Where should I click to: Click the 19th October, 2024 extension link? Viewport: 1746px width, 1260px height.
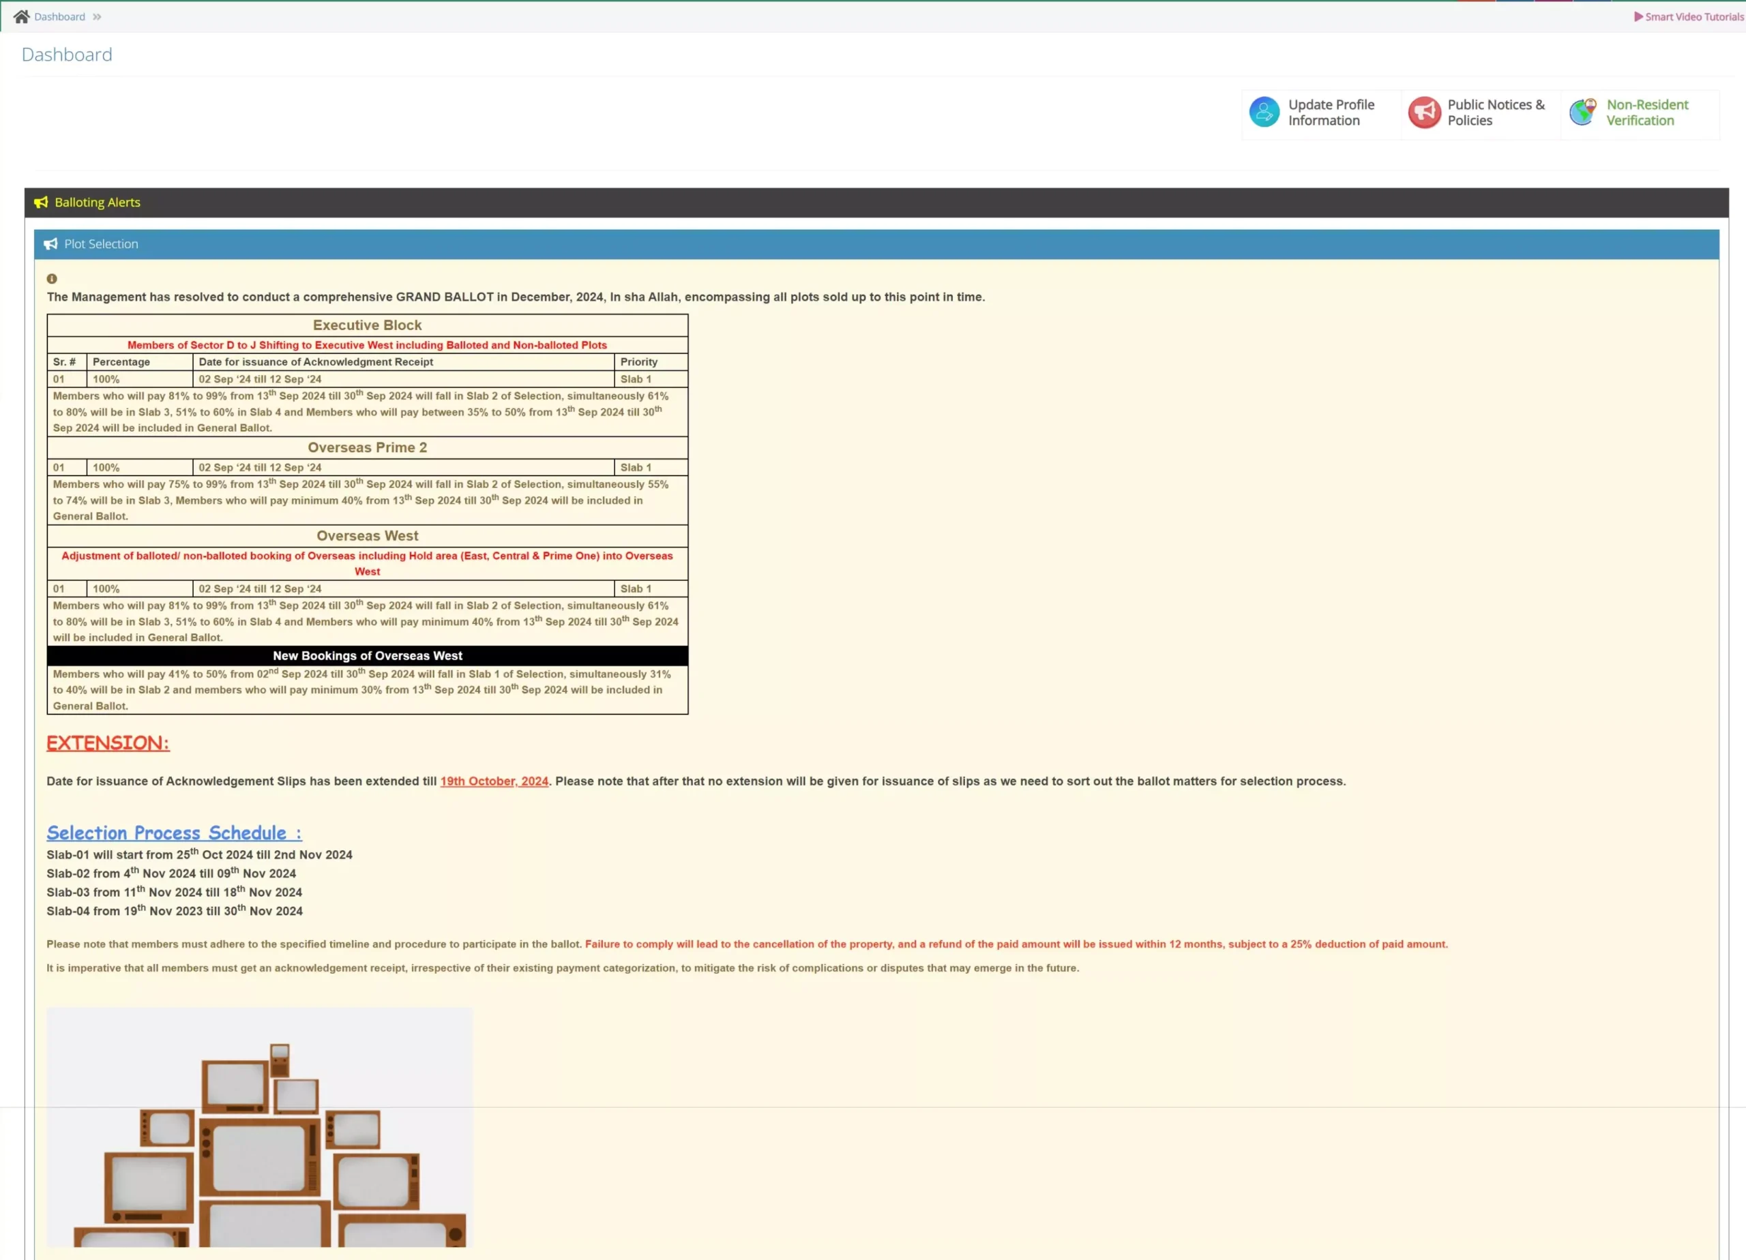coord(494,781)
